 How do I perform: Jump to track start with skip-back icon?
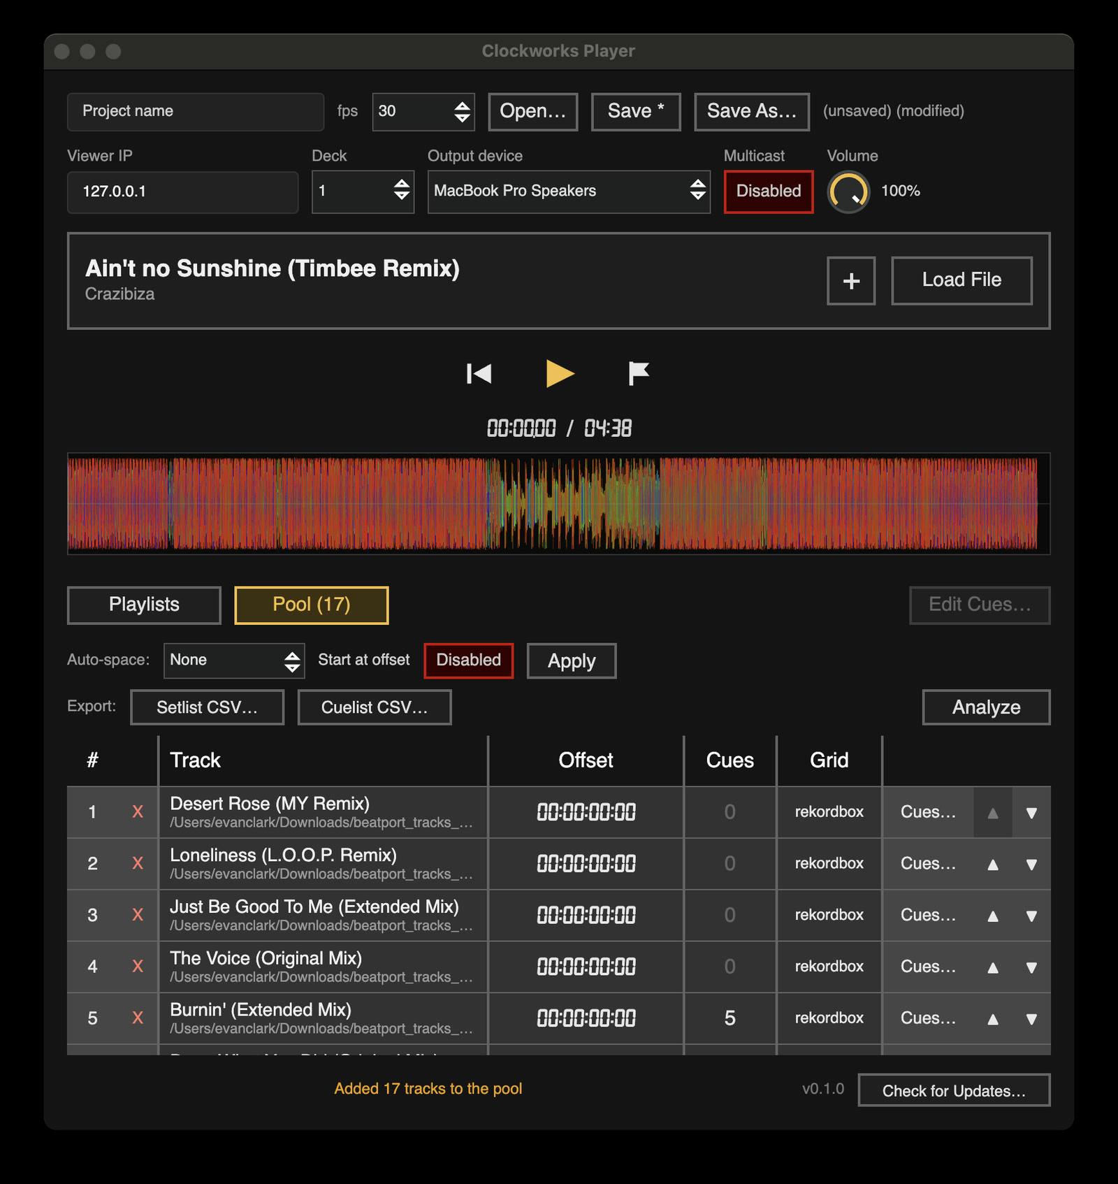pyautogui.click(x=479, y=374)
